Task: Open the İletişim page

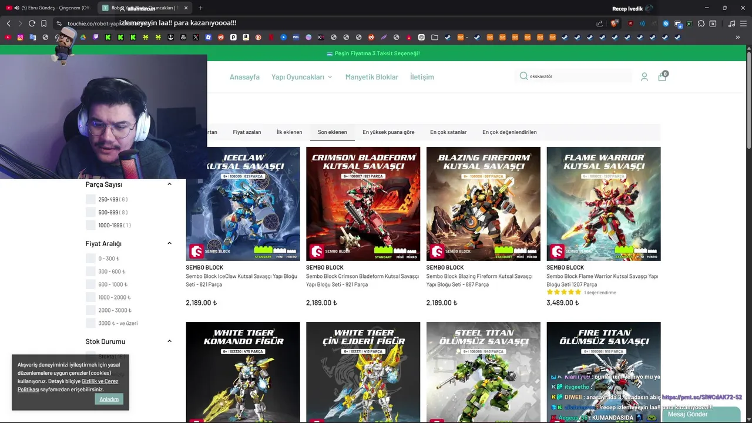Action: point(422,77)
